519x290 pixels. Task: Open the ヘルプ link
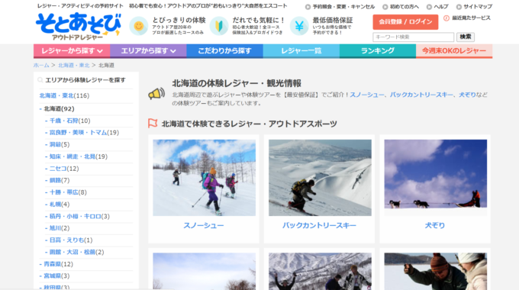441,7
